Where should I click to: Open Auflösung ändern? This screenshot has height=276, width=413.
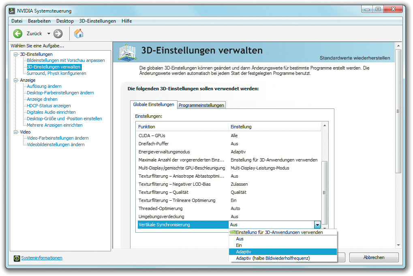point(44,86)
